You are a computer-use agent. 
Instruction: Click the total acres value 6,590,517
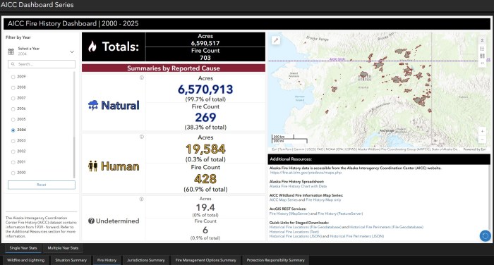[205, 43]
